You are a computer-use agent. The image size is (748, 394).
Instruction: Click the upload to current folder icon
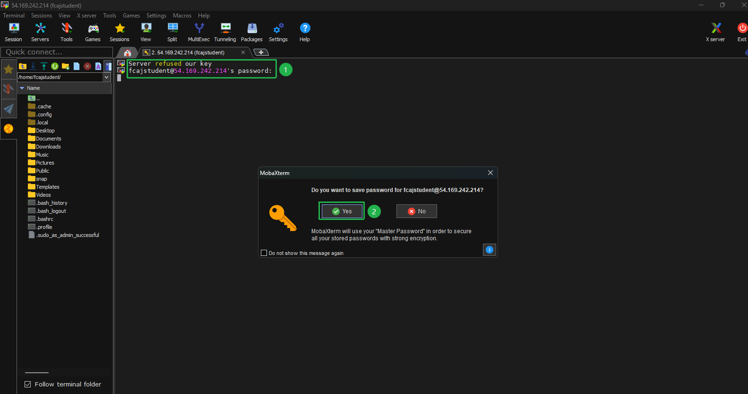(x=44, y=66)
